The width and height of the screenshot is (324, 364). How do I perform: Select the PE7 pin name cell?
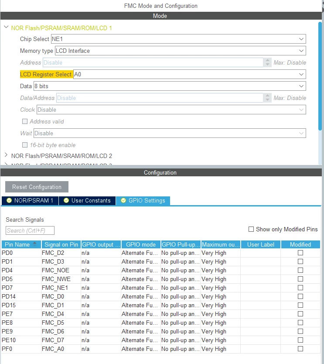click(x=21, y=314)
